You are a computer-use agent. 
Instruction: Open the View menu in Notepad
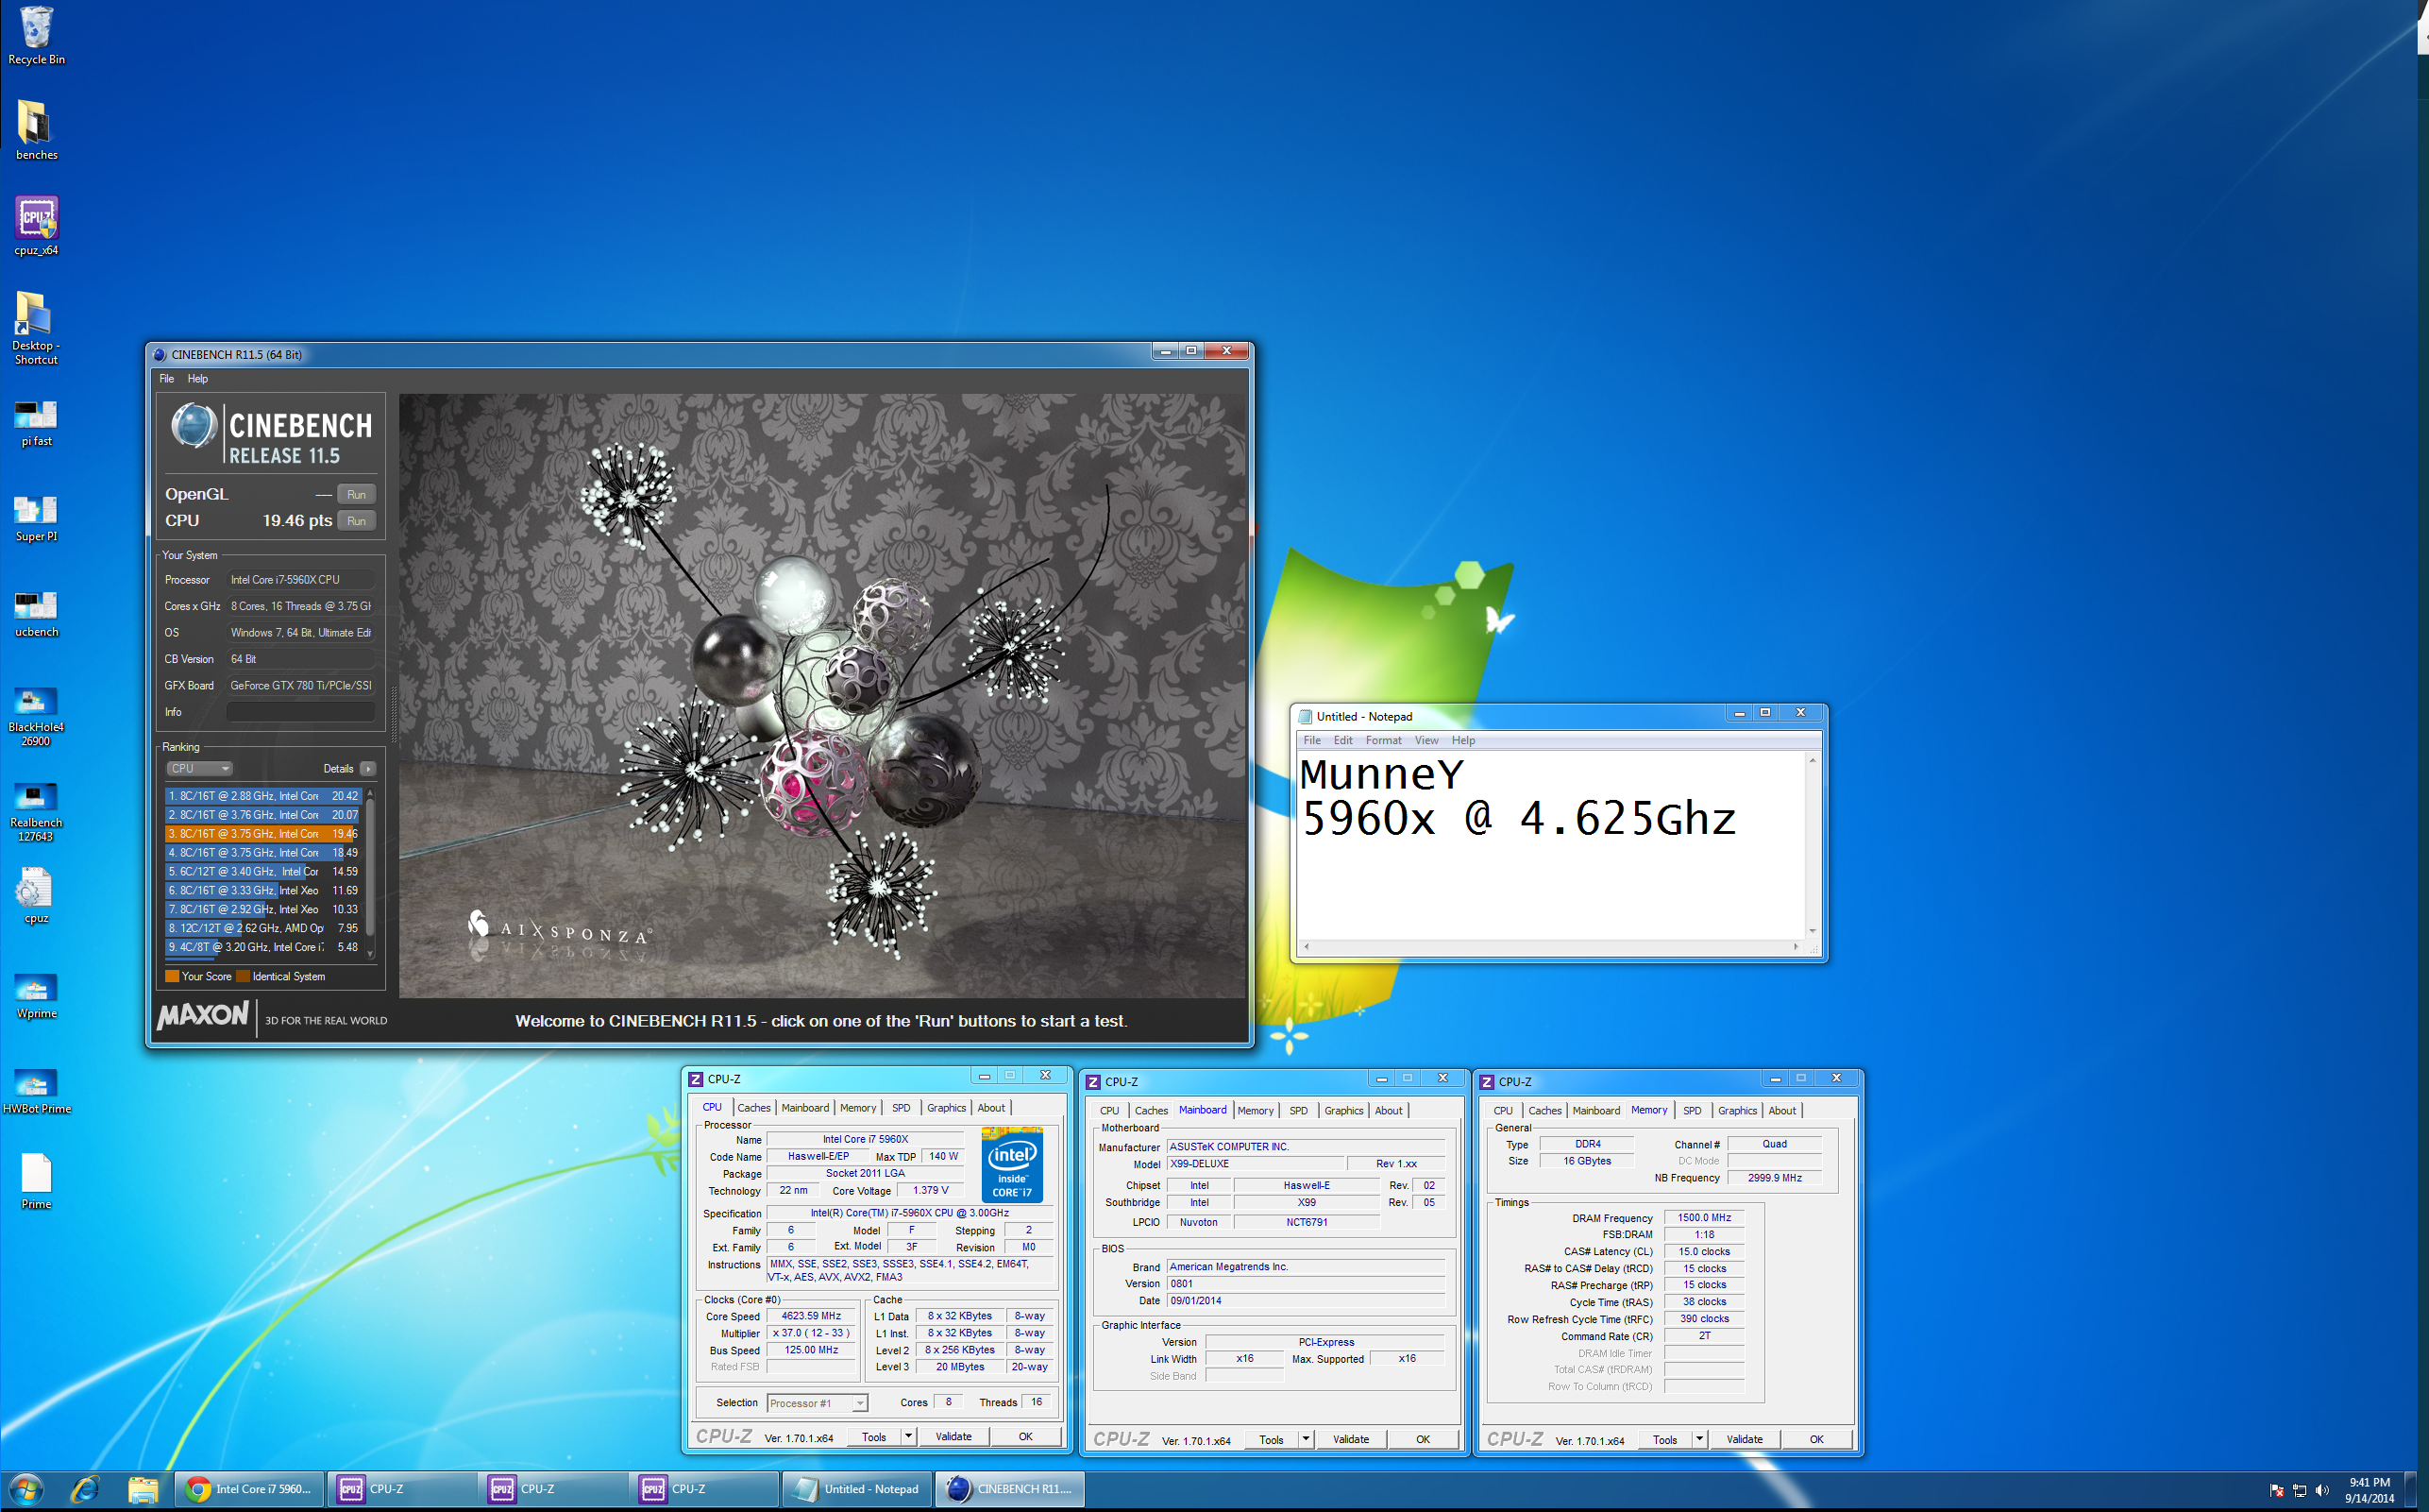pos(1426,741)
